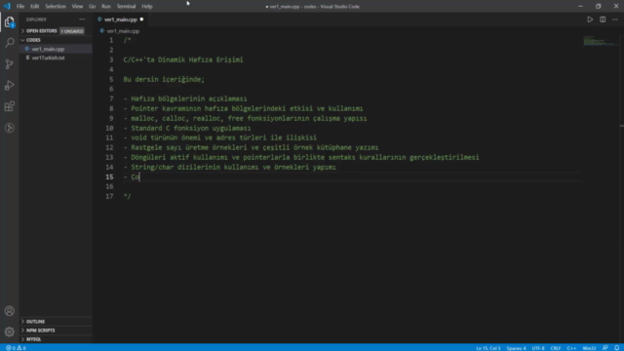Click the 'Bu dersin içeriğinde;' line
This screenshot has width=624, height=351.
164,79
